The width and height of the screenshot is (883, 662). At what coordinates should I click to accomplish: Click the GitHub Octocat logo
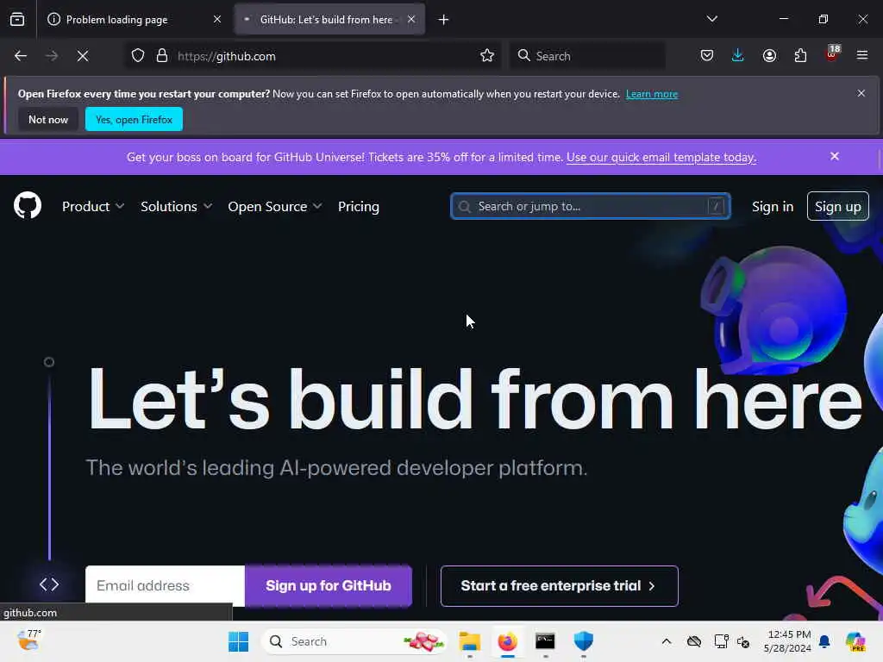coord(28,205)
